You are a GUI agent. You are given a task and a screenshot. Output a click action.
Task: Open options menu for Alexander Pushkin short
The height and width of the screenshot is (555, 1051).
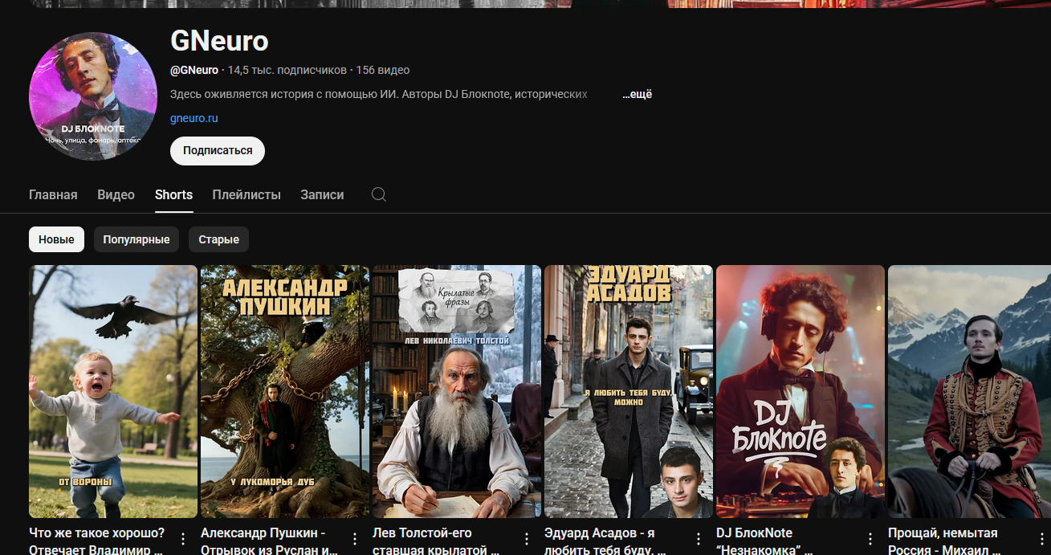[355, 539]
